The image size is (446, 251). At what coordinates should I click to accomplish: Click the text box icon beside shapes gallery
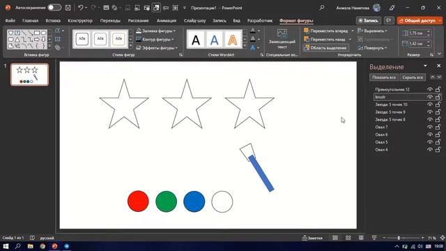58,39
